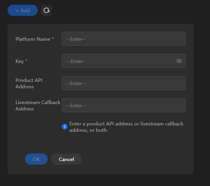
Task: Cancel the platform form
Action: [x=66, y=159]
